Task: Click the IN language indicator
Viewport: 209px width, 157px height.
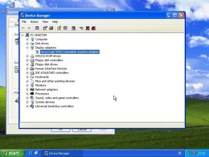Action: [180, 153]
